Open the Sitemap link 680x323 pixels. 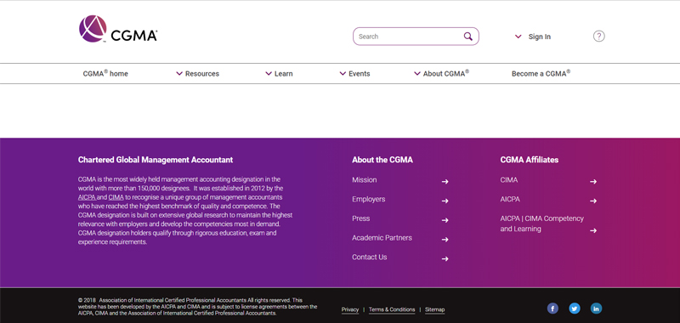[x=435, y=309]
